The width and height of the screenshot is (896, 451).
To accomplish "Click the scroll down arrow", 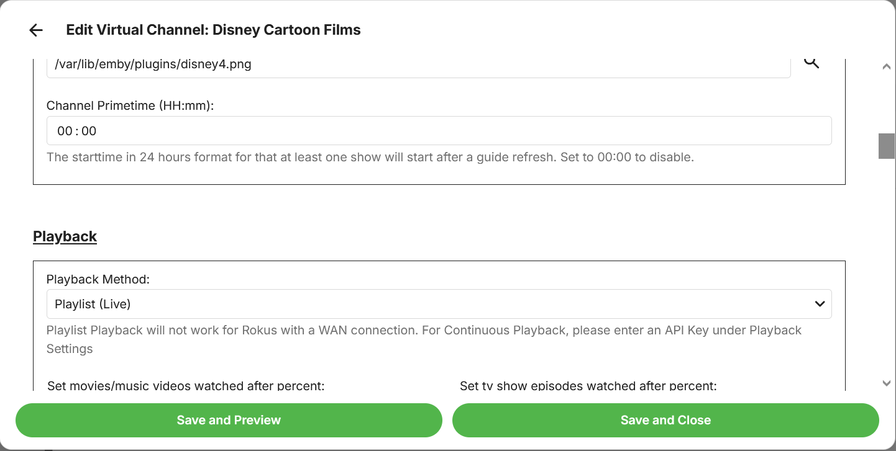I will tap(887, 383).
